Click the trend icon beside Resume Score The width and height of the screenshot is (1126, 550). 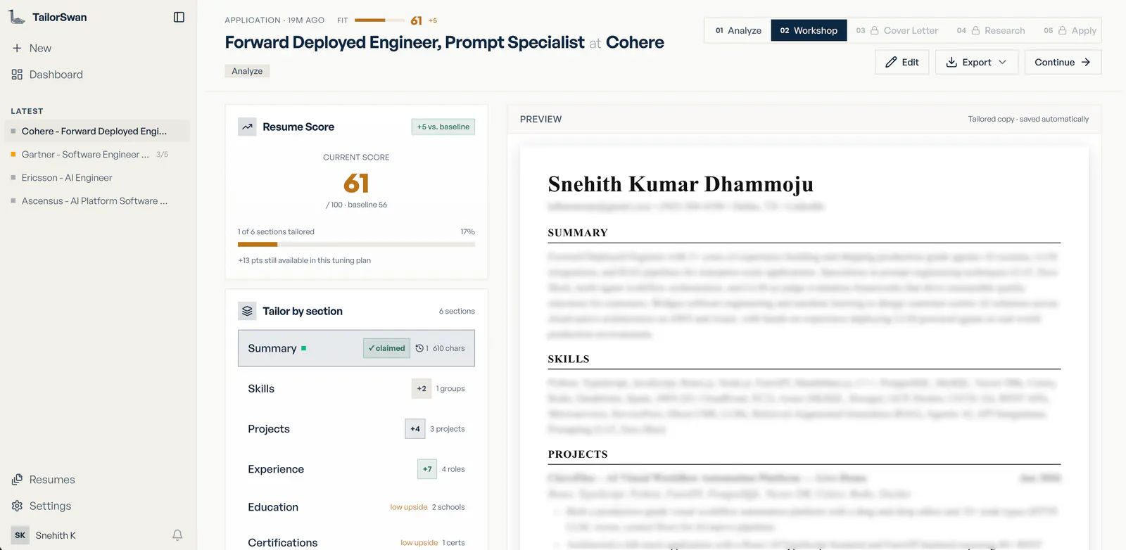247,127
